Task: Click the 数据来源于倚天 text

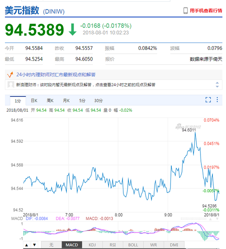Action: click(206, 59)
